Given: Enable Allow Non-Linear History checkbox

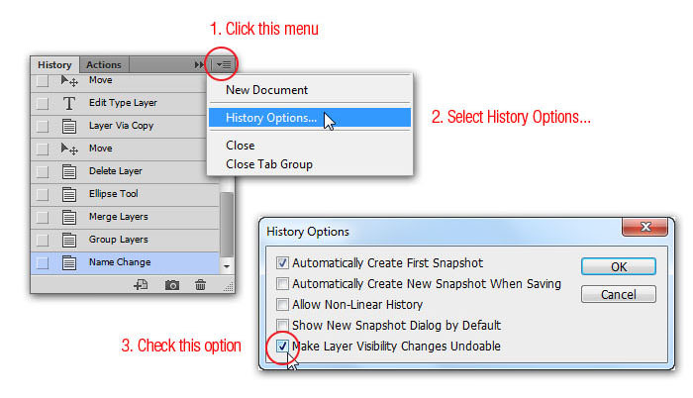Looking at the screenshot, I should 283,305.
